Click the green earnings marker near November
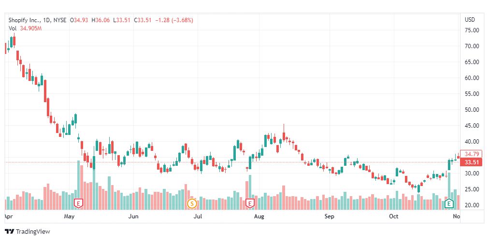This screenshot has width=489, height=240. point(449,204)
